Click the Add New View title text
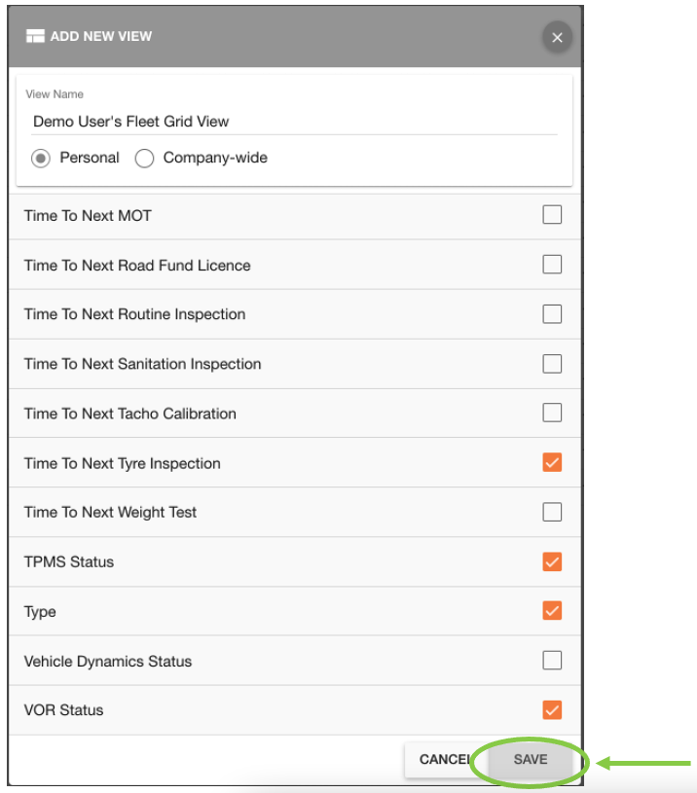The height and width of the screenshot is (793, 697). click(x=101, y=37)
